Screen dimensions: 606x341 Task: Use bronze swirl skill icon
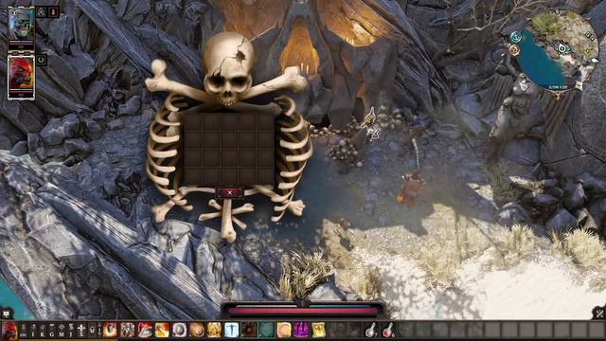point(197,331)
